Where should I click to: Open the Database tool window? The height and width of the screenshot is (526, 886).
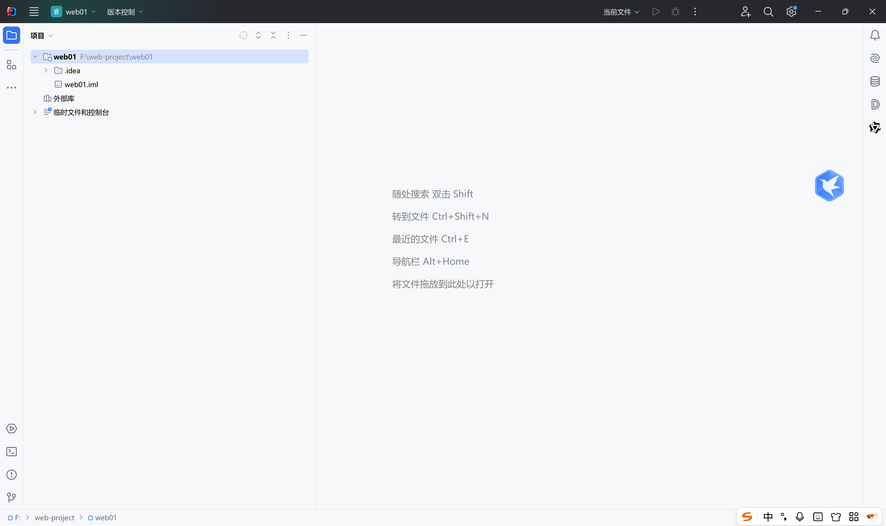[875, 81]
